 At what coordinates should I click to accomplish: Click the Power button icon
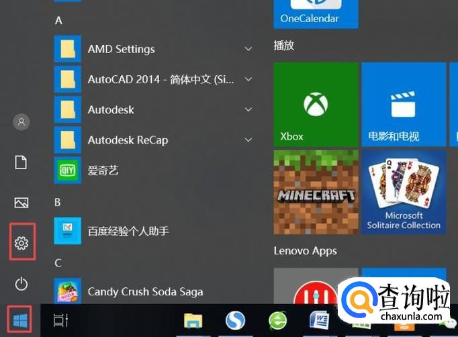[21, 283]
